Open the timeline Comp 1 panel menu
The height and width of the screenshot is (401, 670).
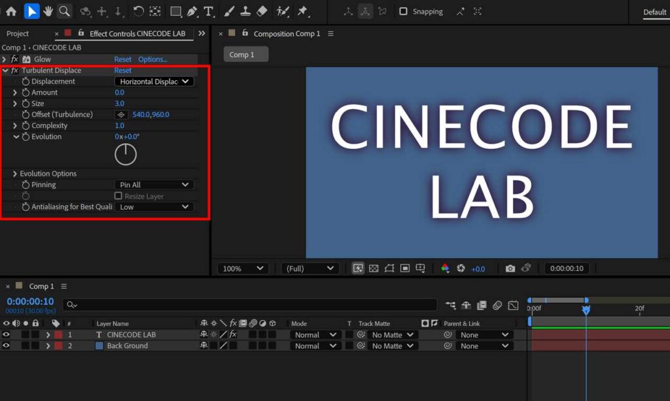(x=63, y=286)
